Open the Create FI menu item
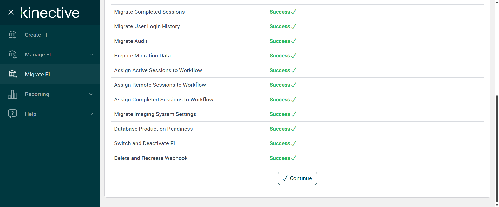Viewport: 499px width, 207px height. [x=36, y=35]
